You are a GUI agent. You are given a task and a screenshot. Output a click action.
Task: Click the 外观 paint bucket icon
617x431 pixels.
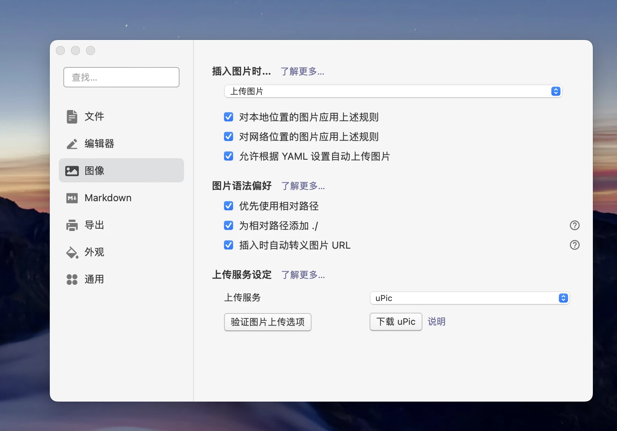coord(72,252)
